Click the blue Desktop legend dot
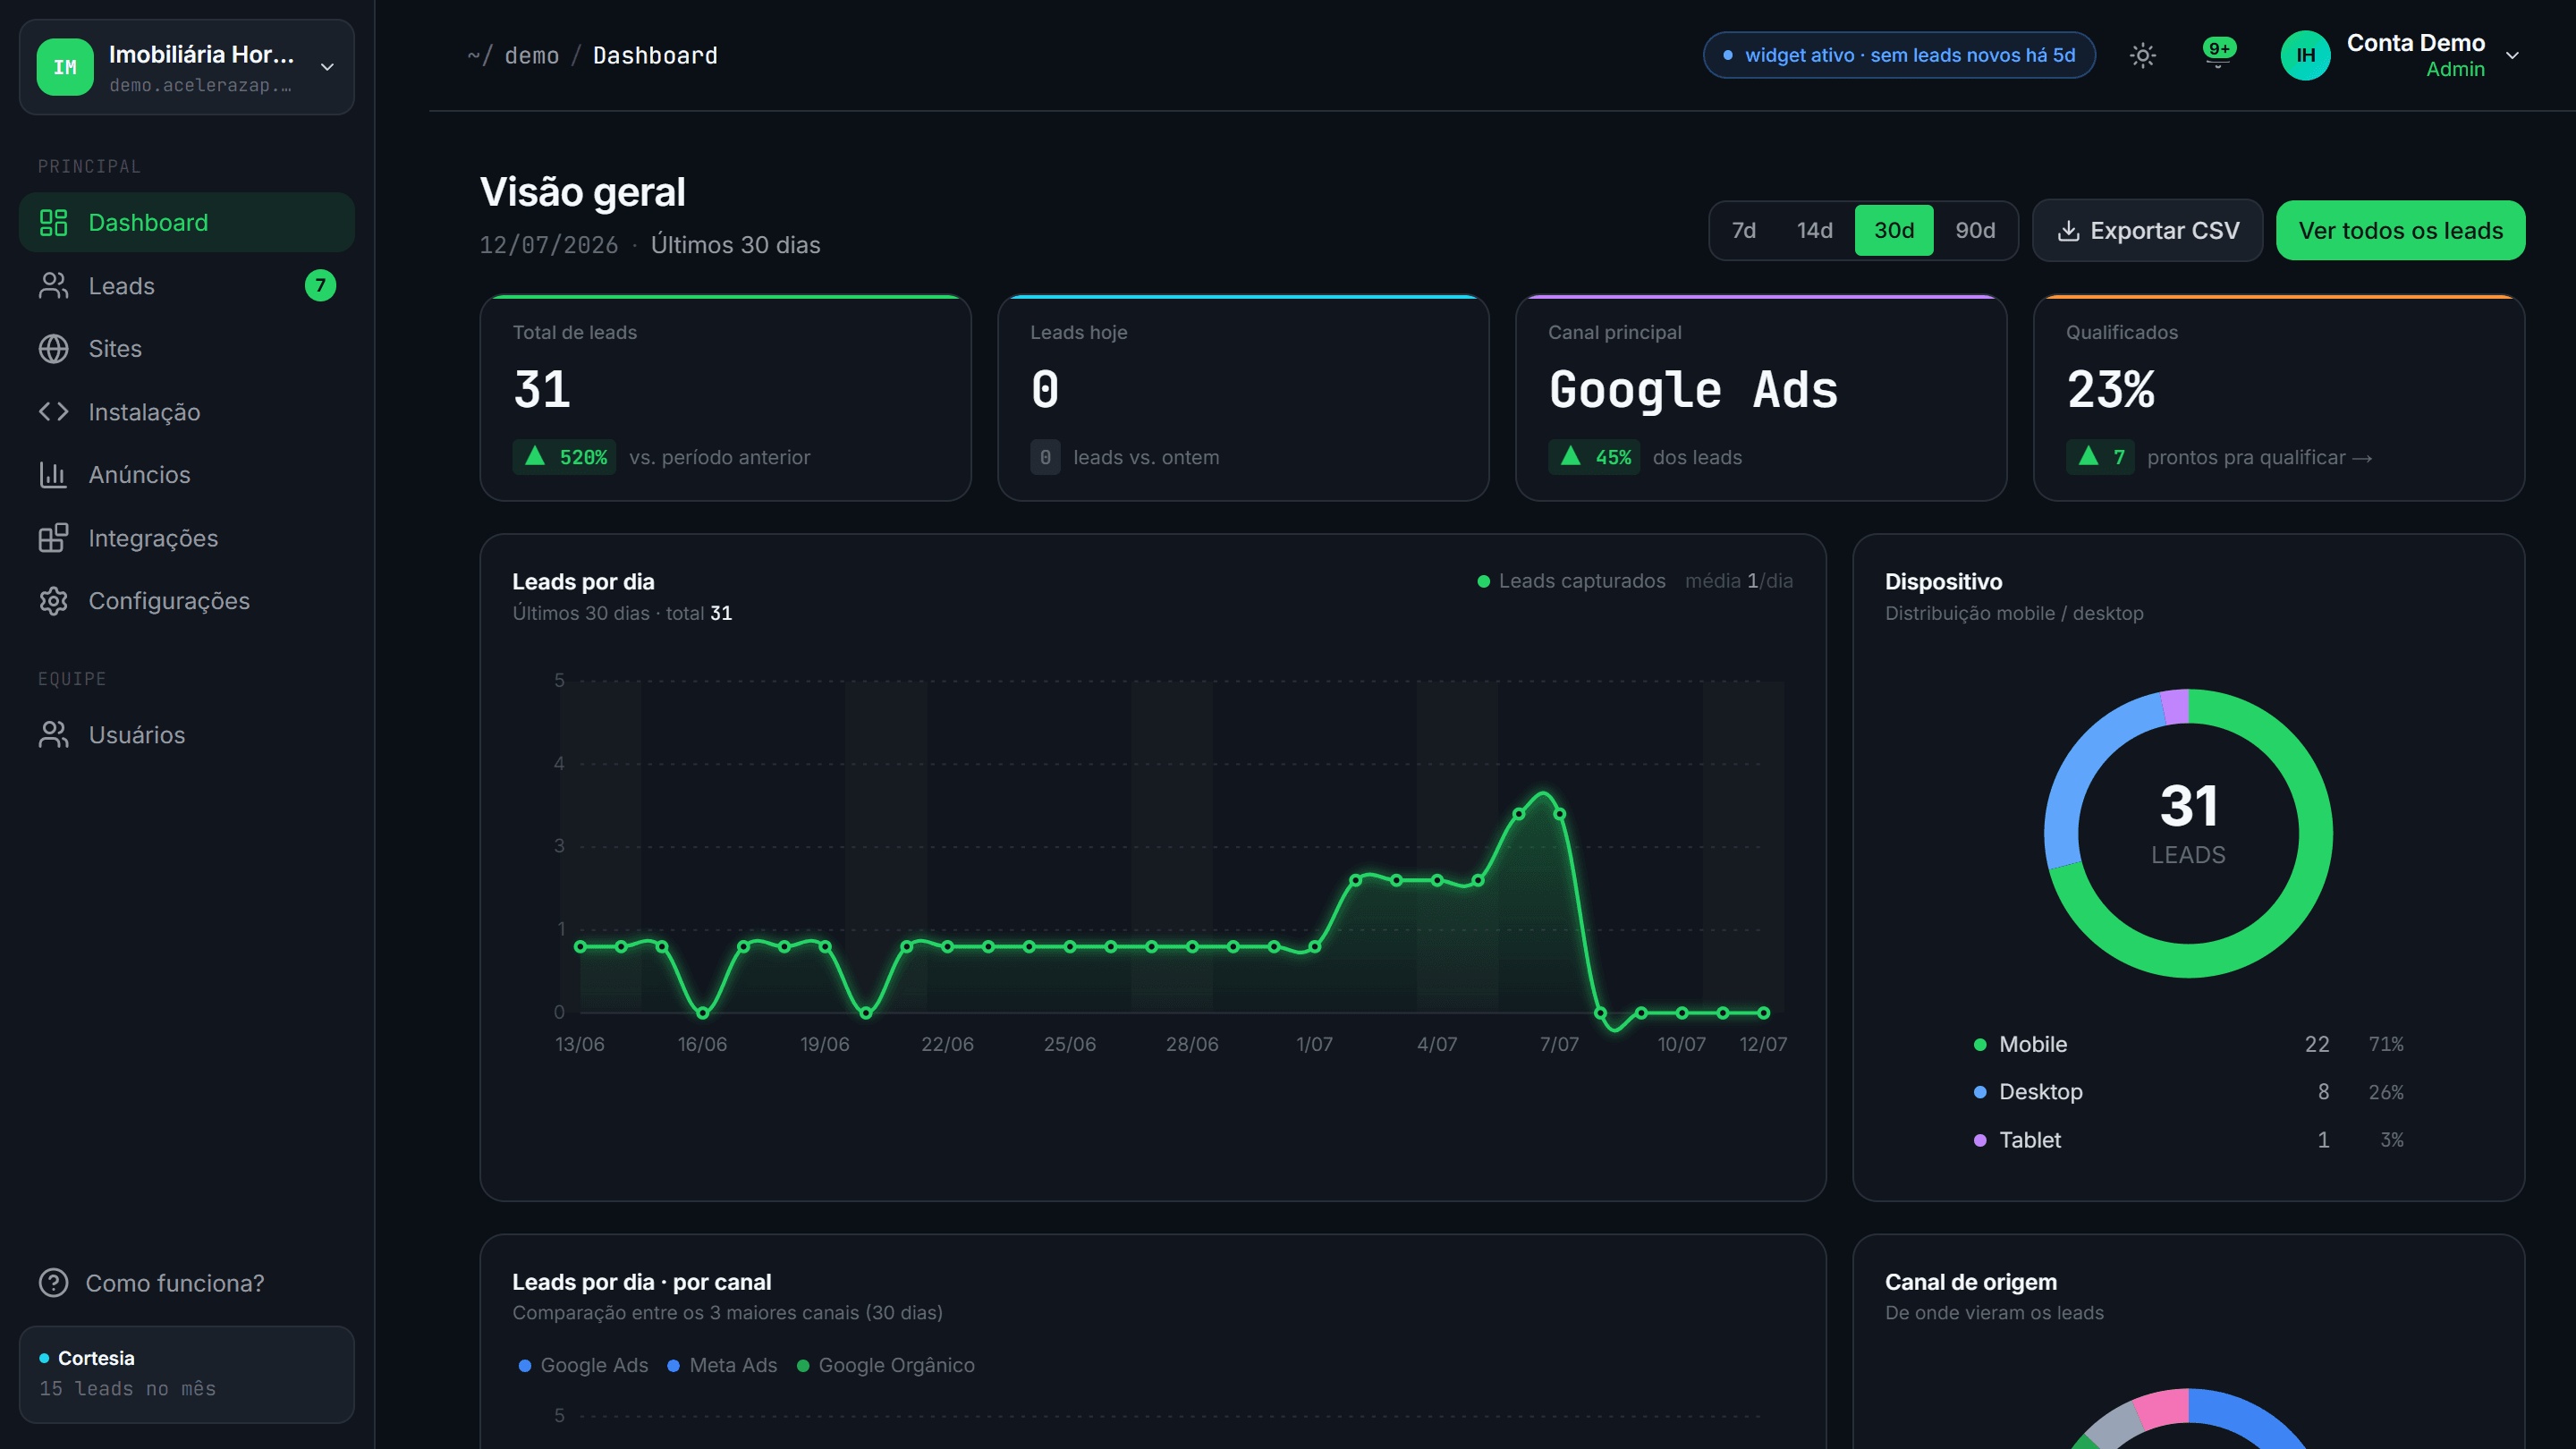2576x1449 pixels. 1980,1092
